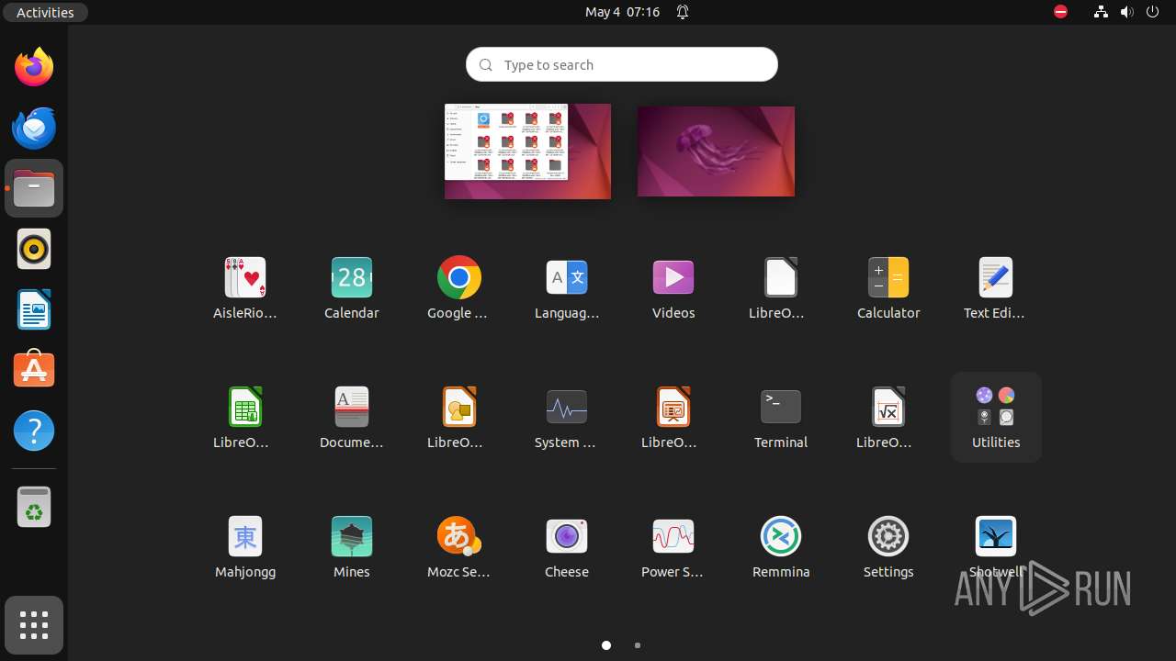Open Mozc Setup
Image resolution: width=1176 pixels, height=661 pixels.
[x=458, y=547]
